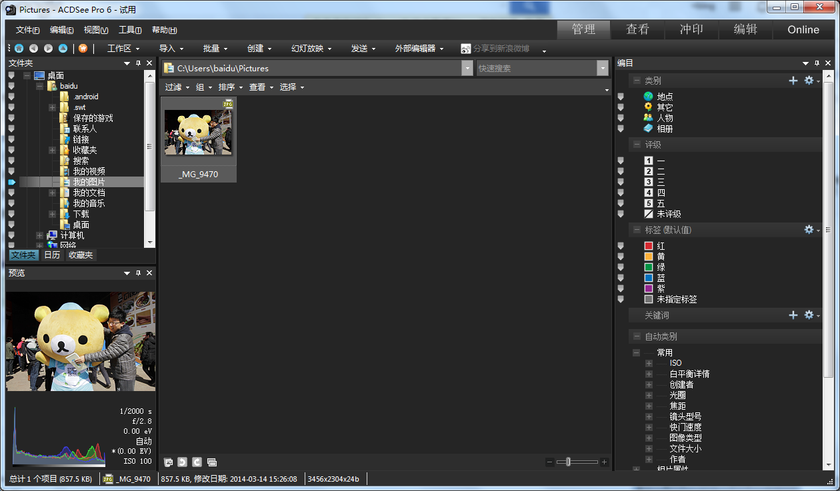Image resolution: width=840 pixels, height=491 pixels.
Task: Rotate image right using bottom toolbar icon
Action: [197, 462]
